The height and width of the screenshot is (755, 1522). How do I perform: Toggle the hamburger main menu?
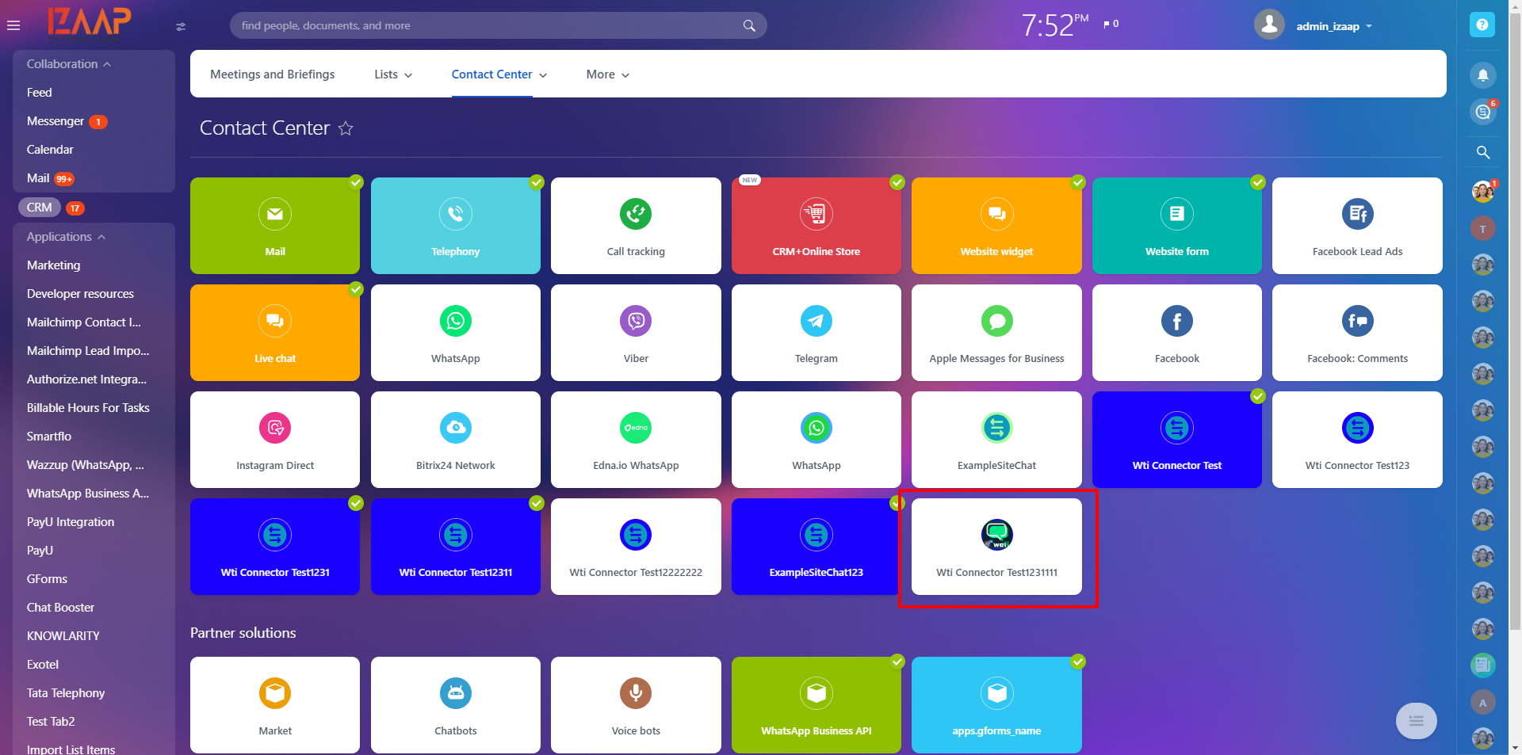(x=13, y=25)
